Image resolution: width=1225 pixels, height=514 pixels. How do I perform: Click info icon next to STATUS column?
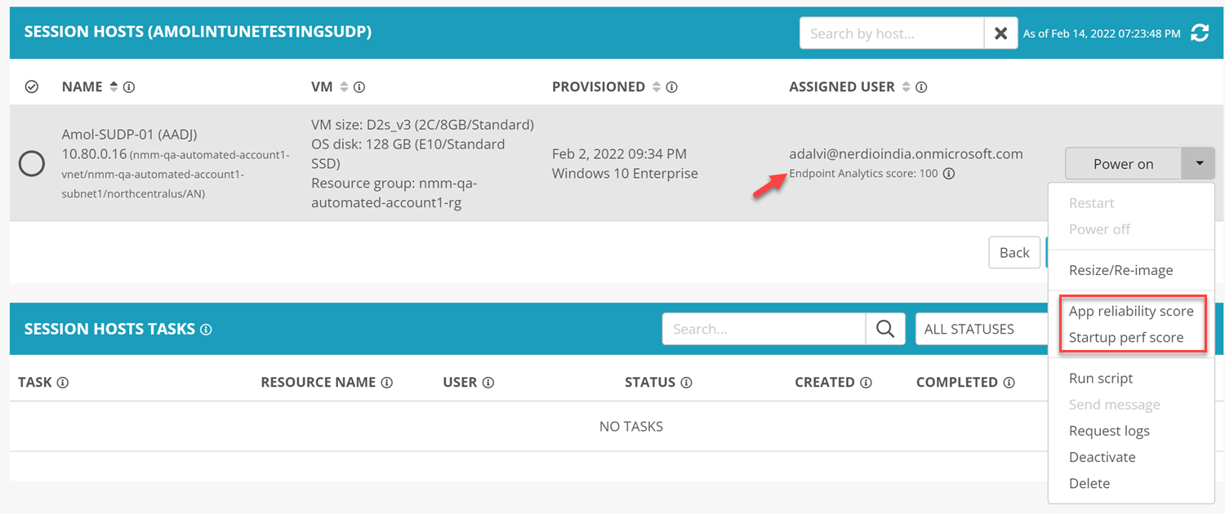(686, 382)
